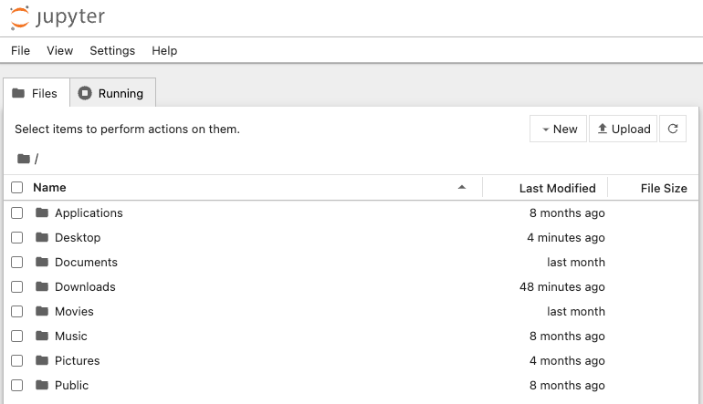Click the Downloads folder icon

[x=41, y=287]
